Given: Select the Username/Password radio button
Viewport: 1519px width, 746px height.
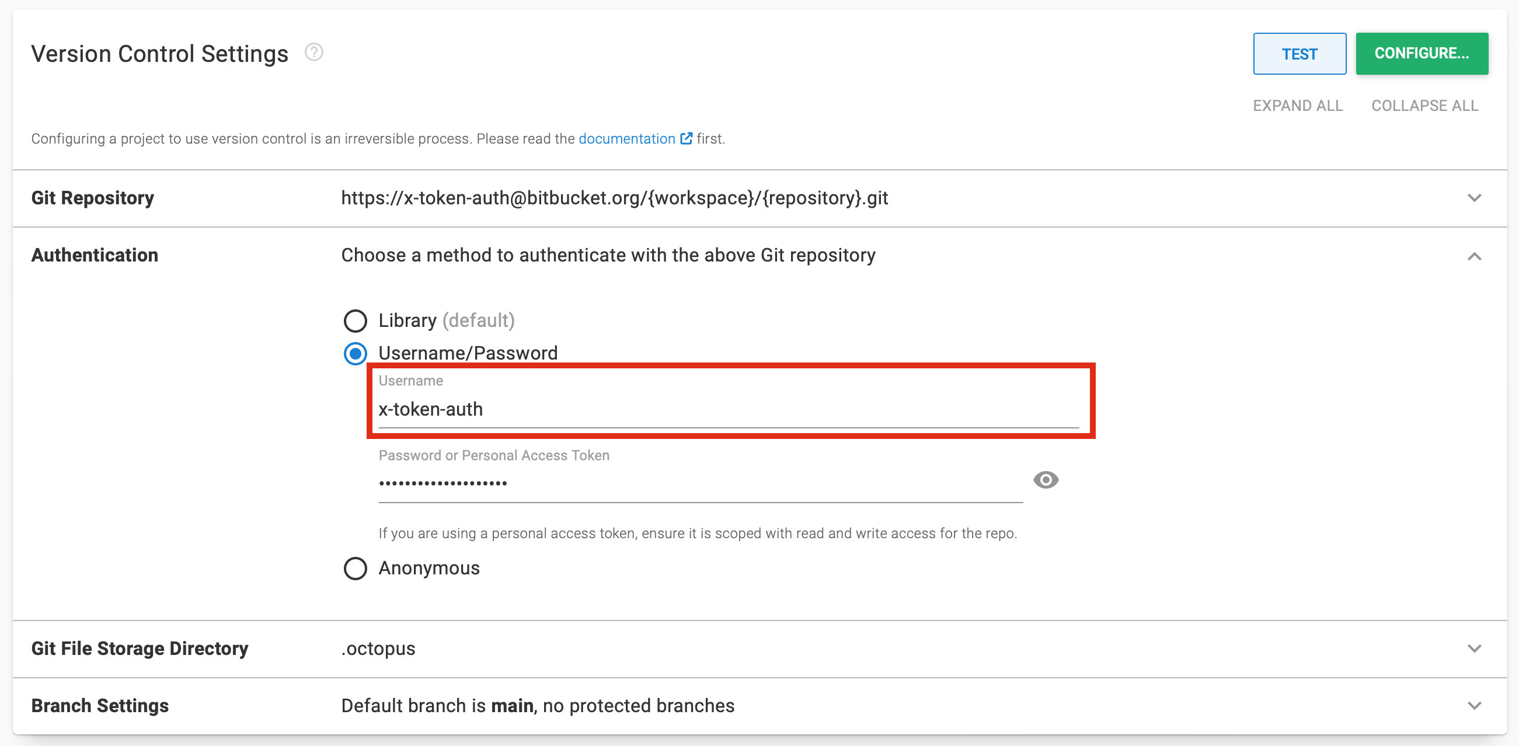Looking at the screenshot, I should (355, 353).
